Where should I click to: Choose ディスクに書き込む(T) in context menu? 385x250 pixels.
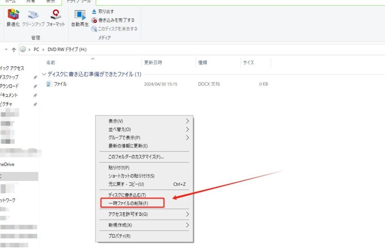coord(127,195)
